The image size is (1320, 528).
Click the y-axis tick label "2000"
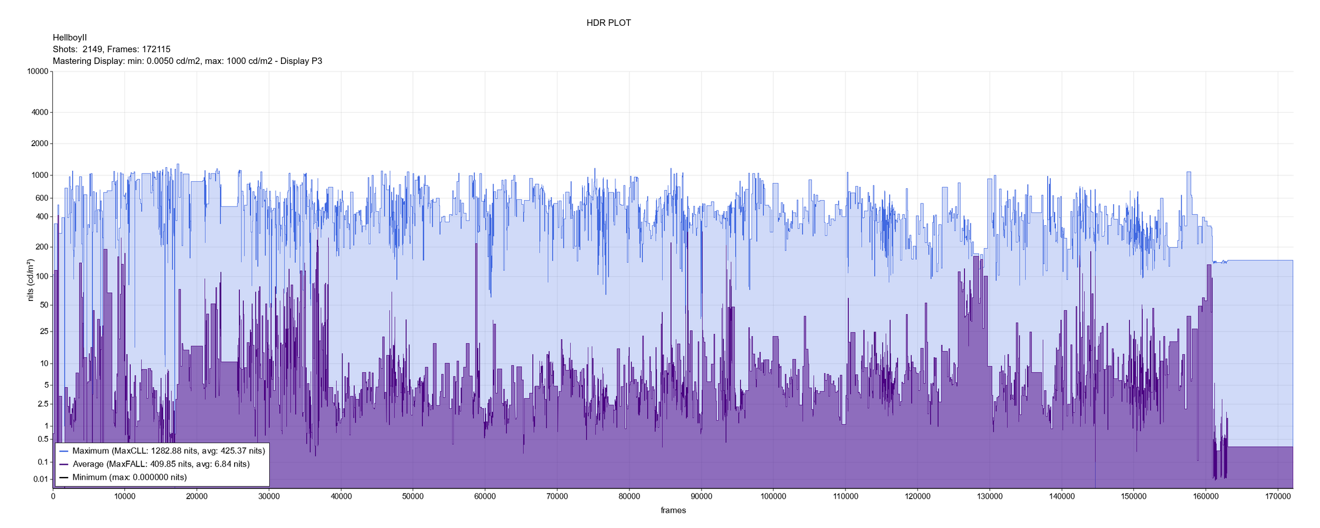pyautogui.click(x=39, y=144)
